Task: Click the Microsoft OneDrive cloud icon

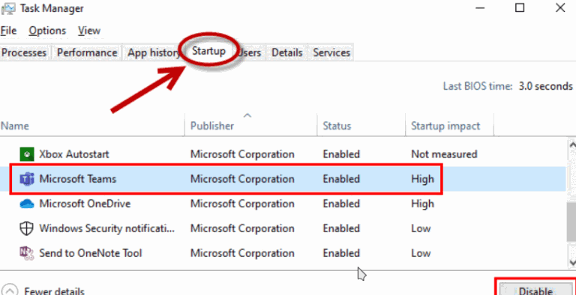Action: pyautogui.click(x=26, y=204)
